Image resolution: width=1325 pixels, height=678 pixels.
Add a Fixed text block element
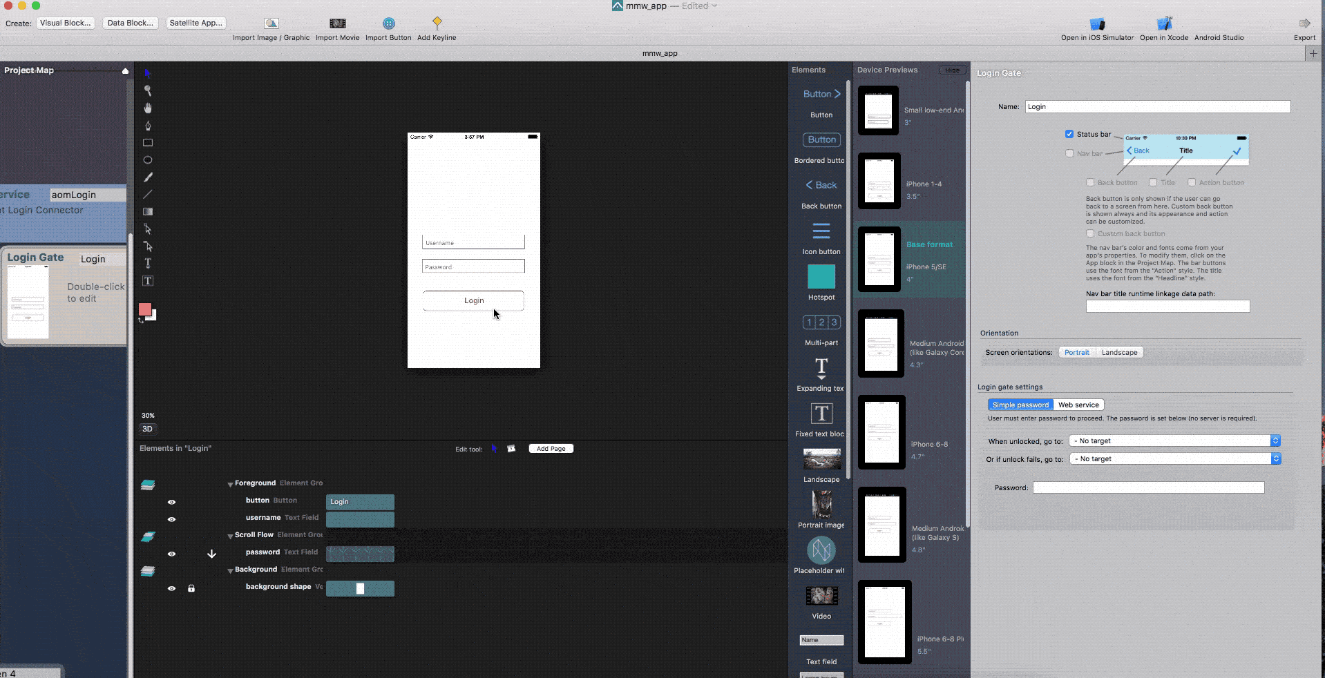[x=821, y=414]
